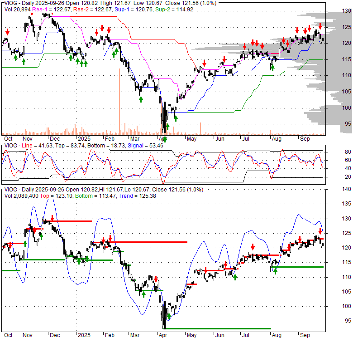Click the Nov label on top chart time axis
The width and height of the screenshot is (353, 338).
28,139
